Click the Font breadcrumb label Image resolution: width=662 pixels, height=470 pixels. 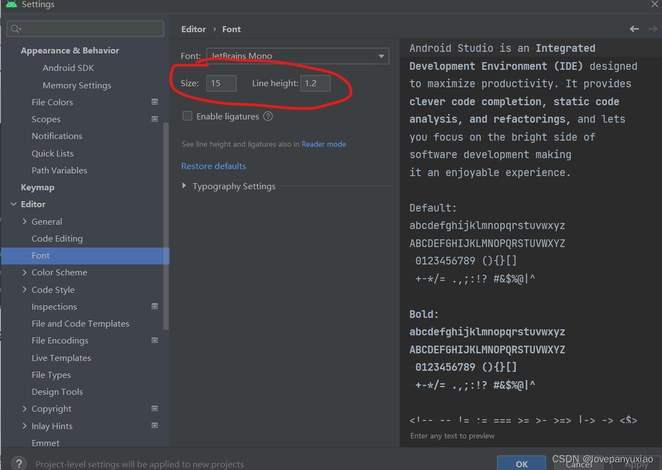231,29
